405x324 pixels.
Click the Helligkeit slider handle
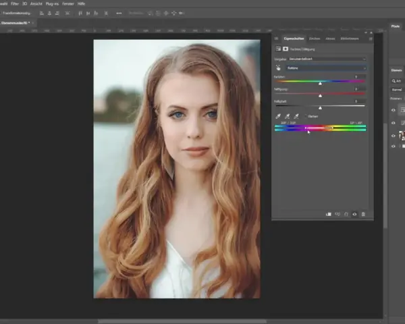click(x=320, y=108)
